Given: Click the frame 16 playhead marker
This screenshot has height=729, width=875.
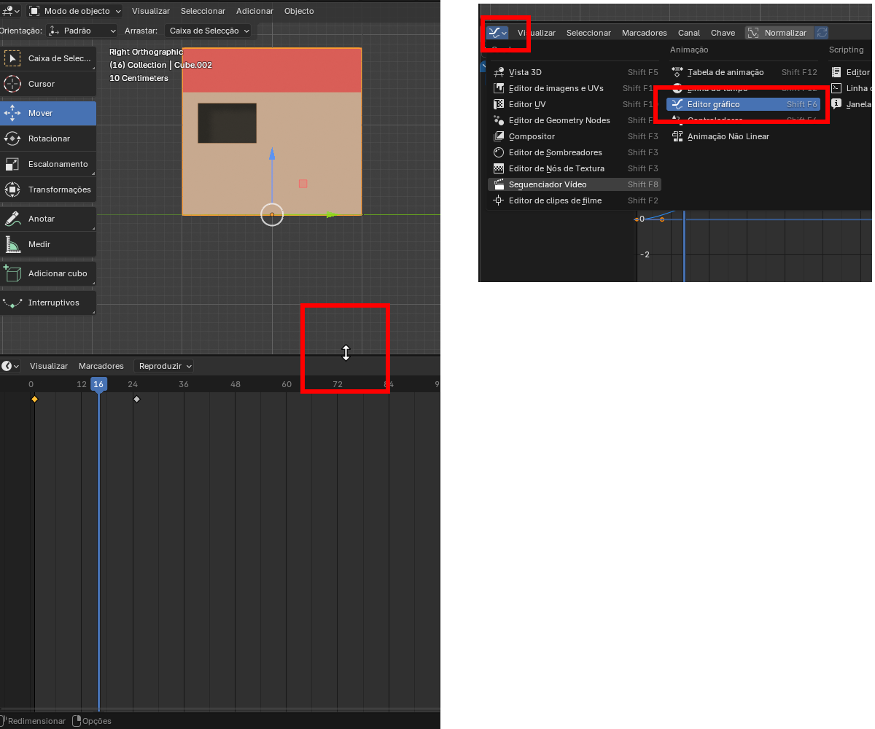Looking at the screenshot, I should (x=98, y=384).
